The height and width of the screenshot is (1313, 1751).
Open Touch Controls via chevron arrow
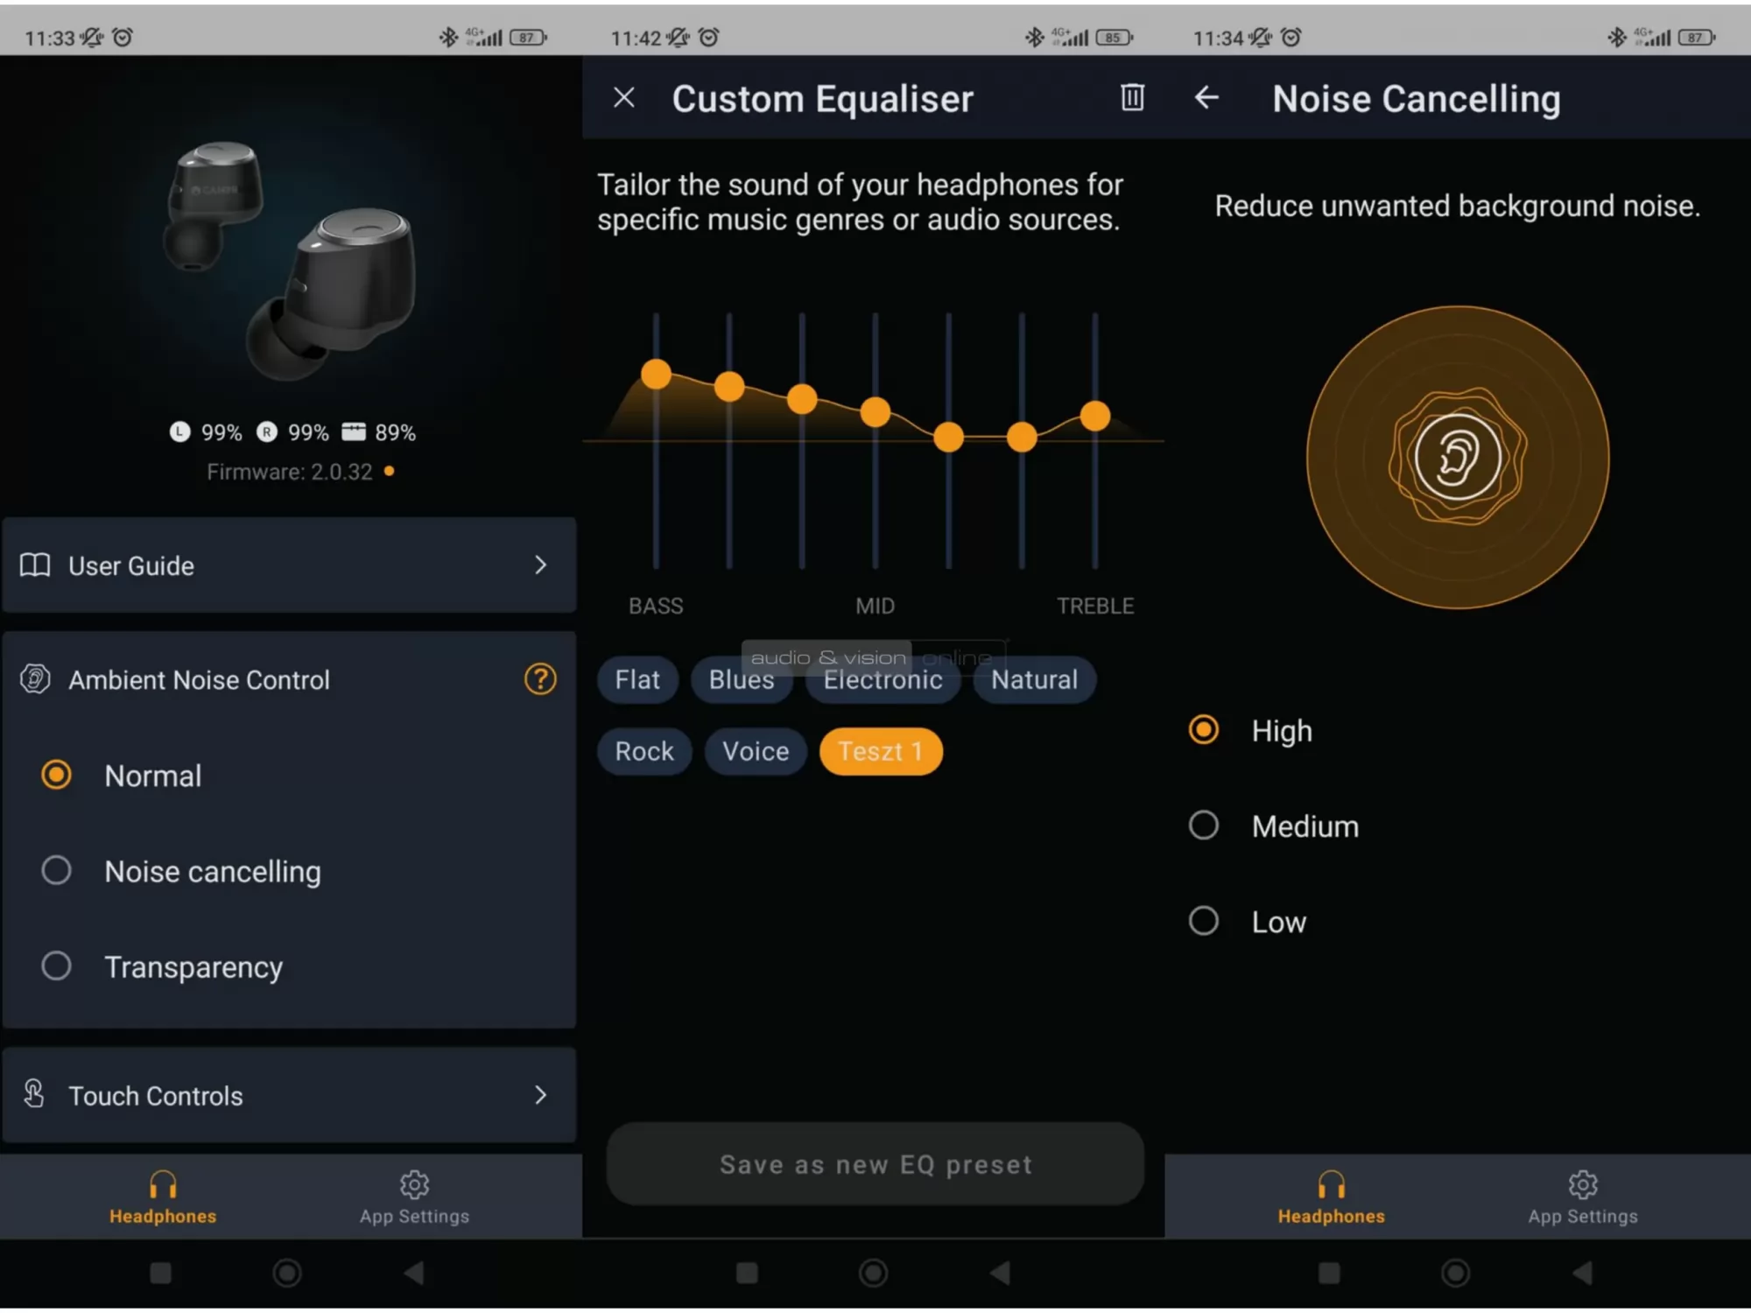541,1095
